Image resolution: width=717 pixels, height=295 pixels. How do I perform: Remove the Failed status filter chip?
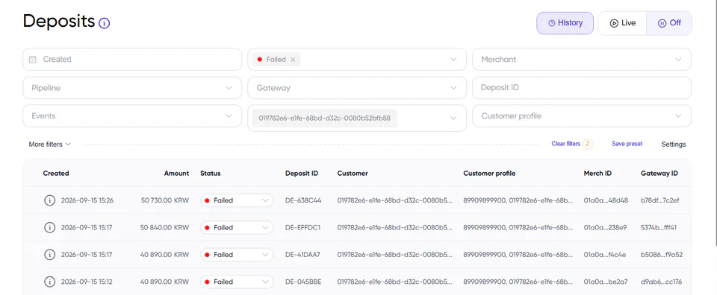293,60
